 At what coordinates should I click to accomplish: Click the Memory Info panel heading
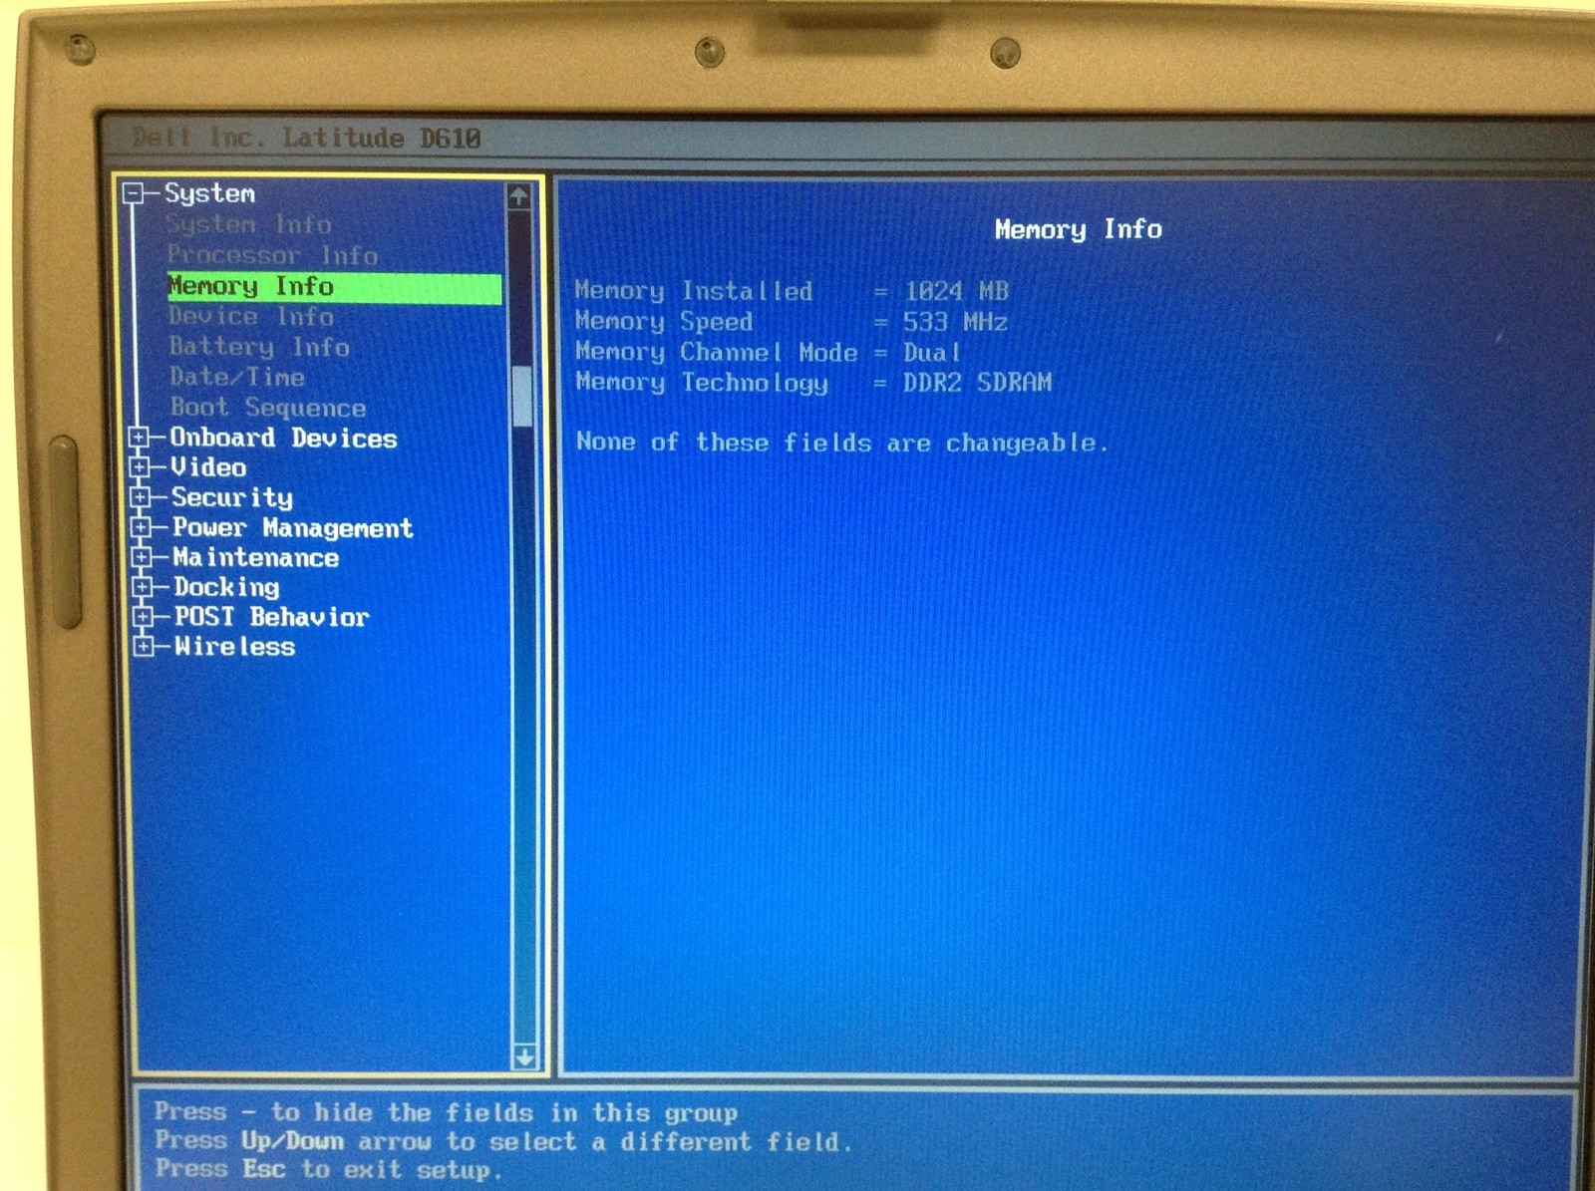[x=1079, y=230]
